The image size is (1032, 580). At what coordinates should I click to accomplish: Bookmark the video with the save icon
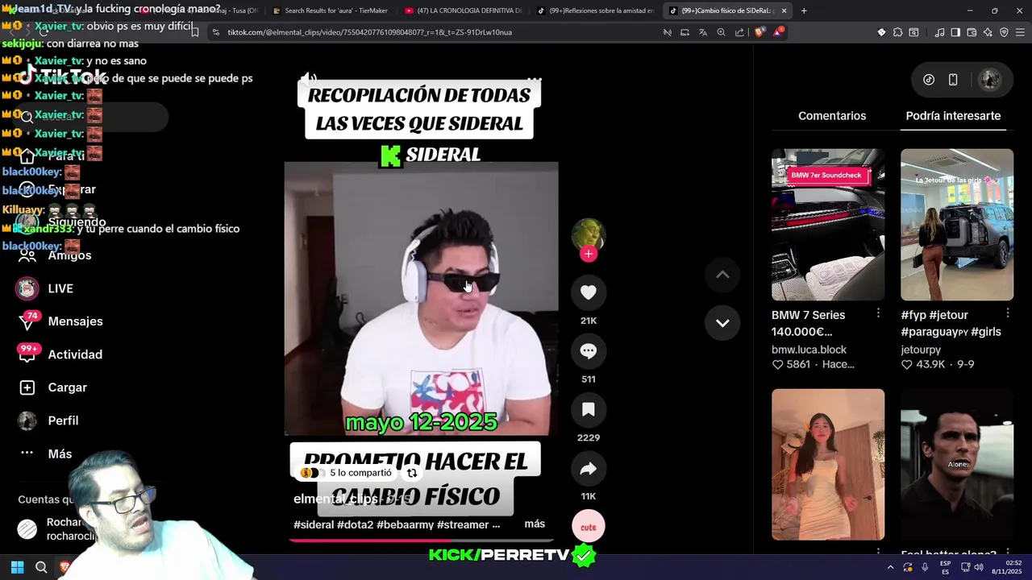click(x=589, y=410)
